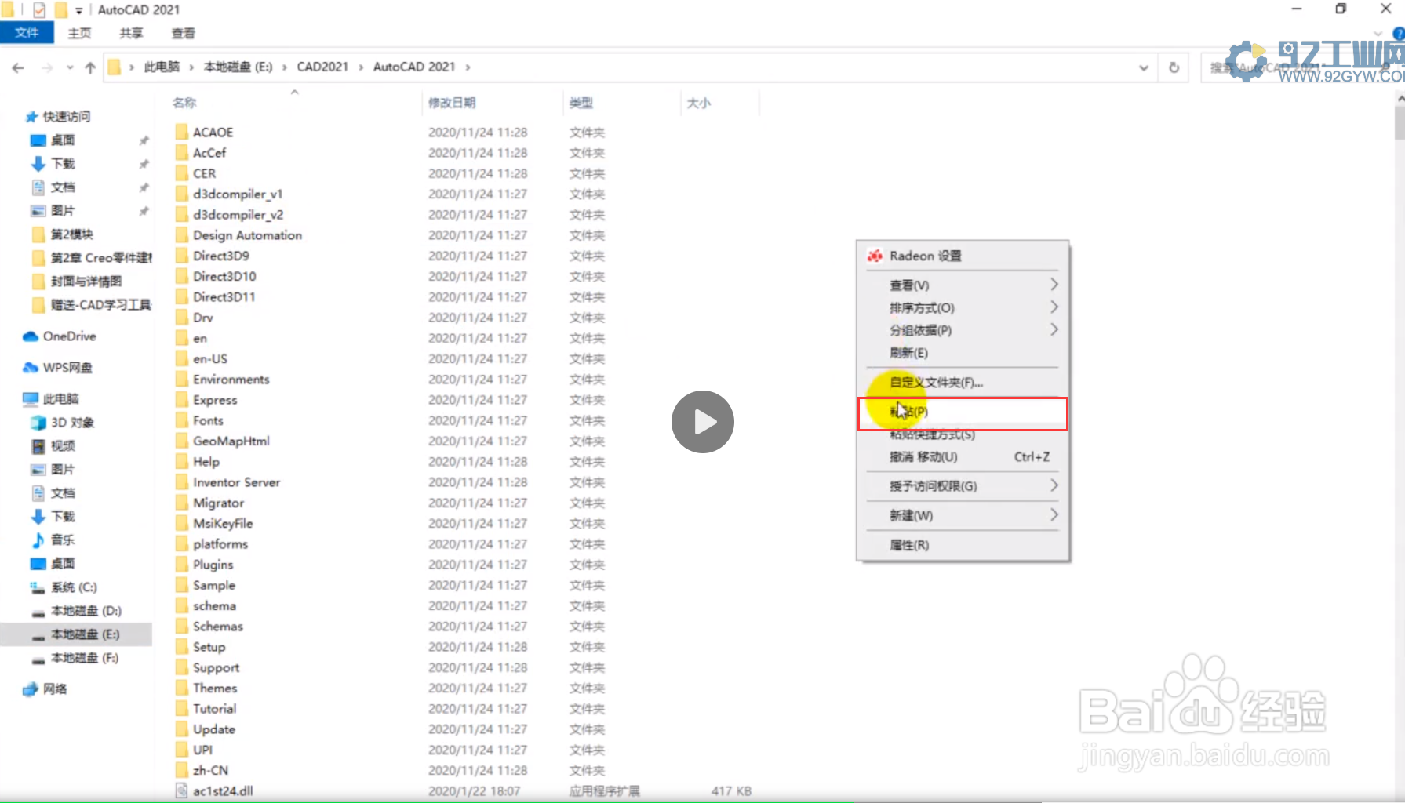Viewport: 1405px width, 803px height.
Task: Click 此电脑 in the address breadcrumb
Action: (162, 67)
